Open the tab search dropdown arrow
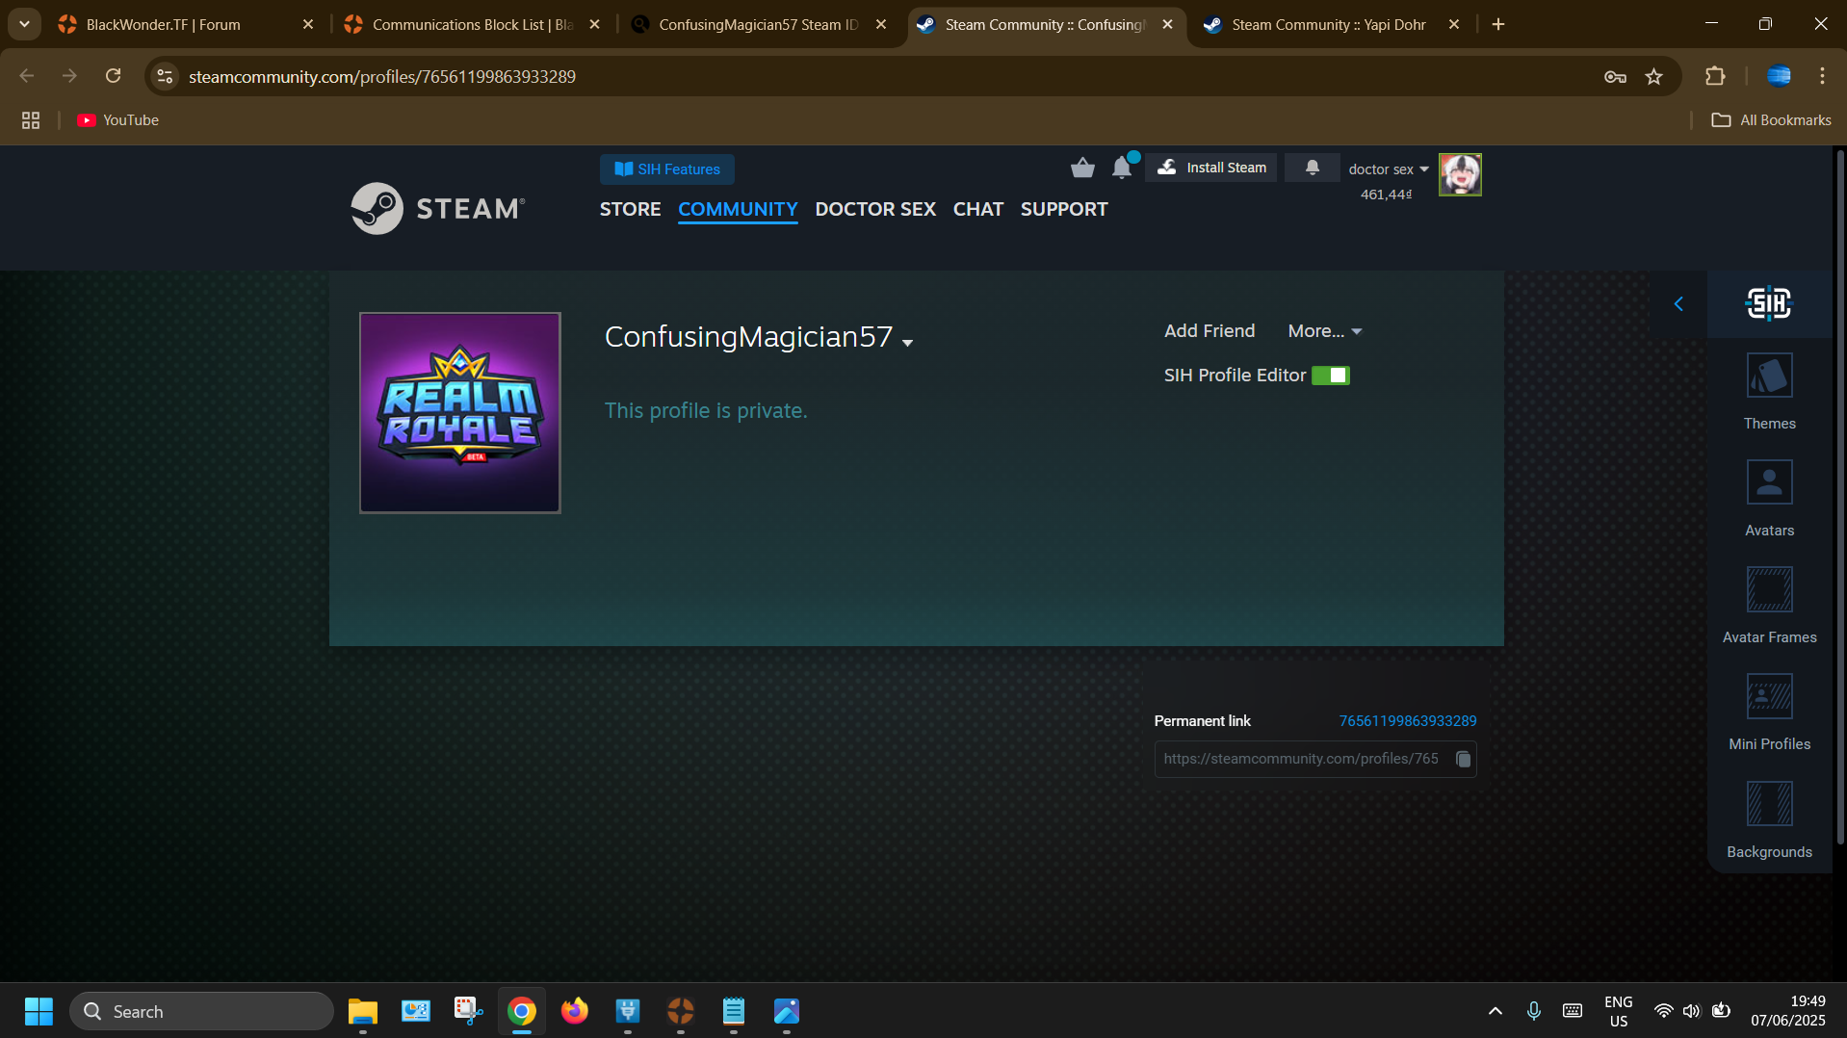This screenshot has height=1038, width=1847. pyautogui.click(x=24, y=25)
